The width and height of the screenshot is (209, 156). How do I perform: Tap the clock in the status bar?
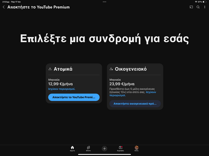6,2
